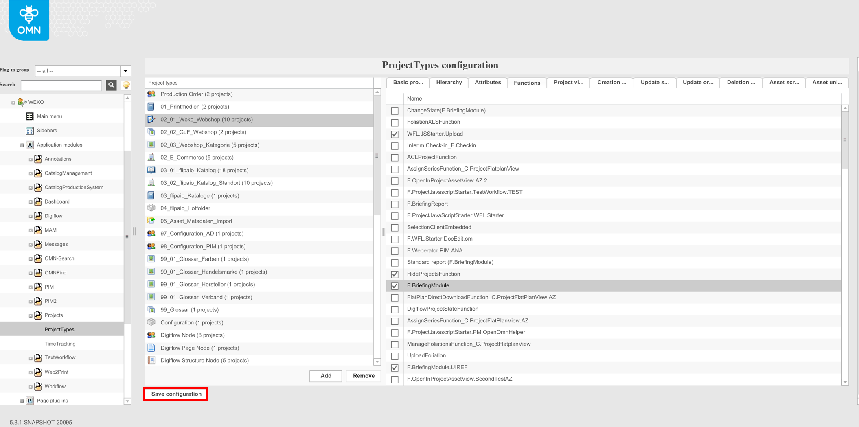Collapse the Projects tree node
The height and width of the screenshot is (427, 859).
(31, 316)
